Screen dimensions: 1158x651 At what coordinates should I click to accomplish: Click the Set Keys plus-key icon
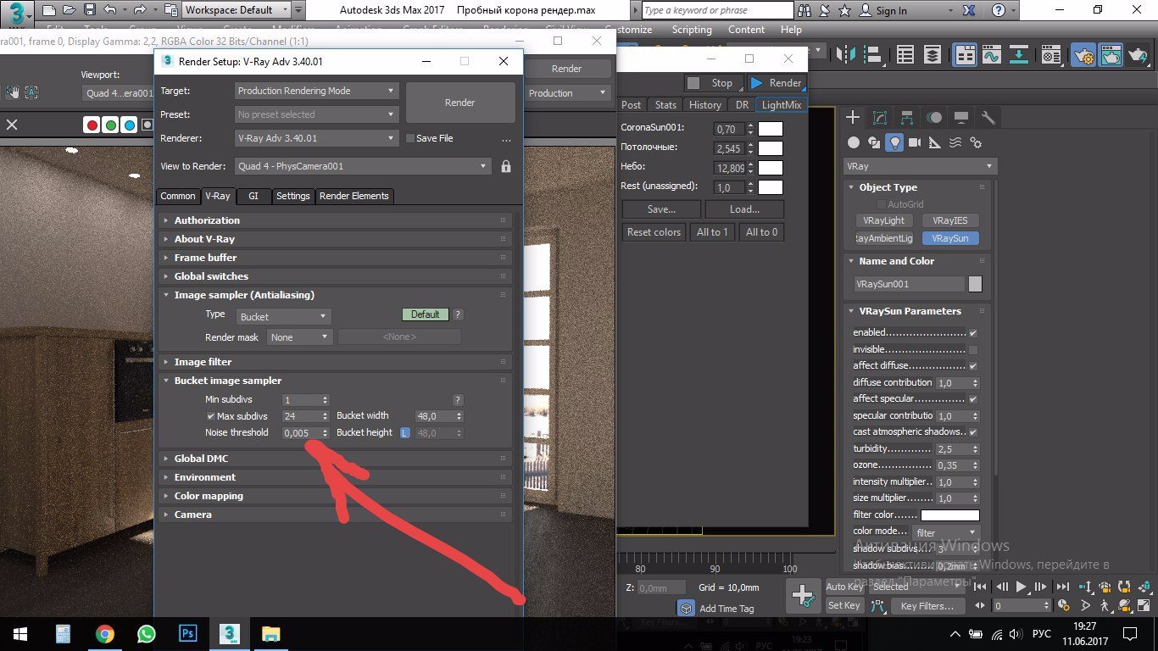(x=804, y=596)
